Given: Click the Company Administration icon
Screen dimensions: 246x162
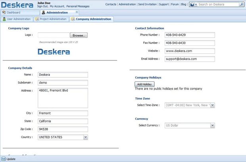Looking at the screenshot, I should point(73,19).
